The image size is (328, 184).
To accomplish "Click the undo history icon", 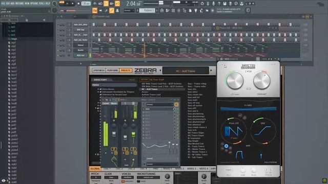I will 202,4.
